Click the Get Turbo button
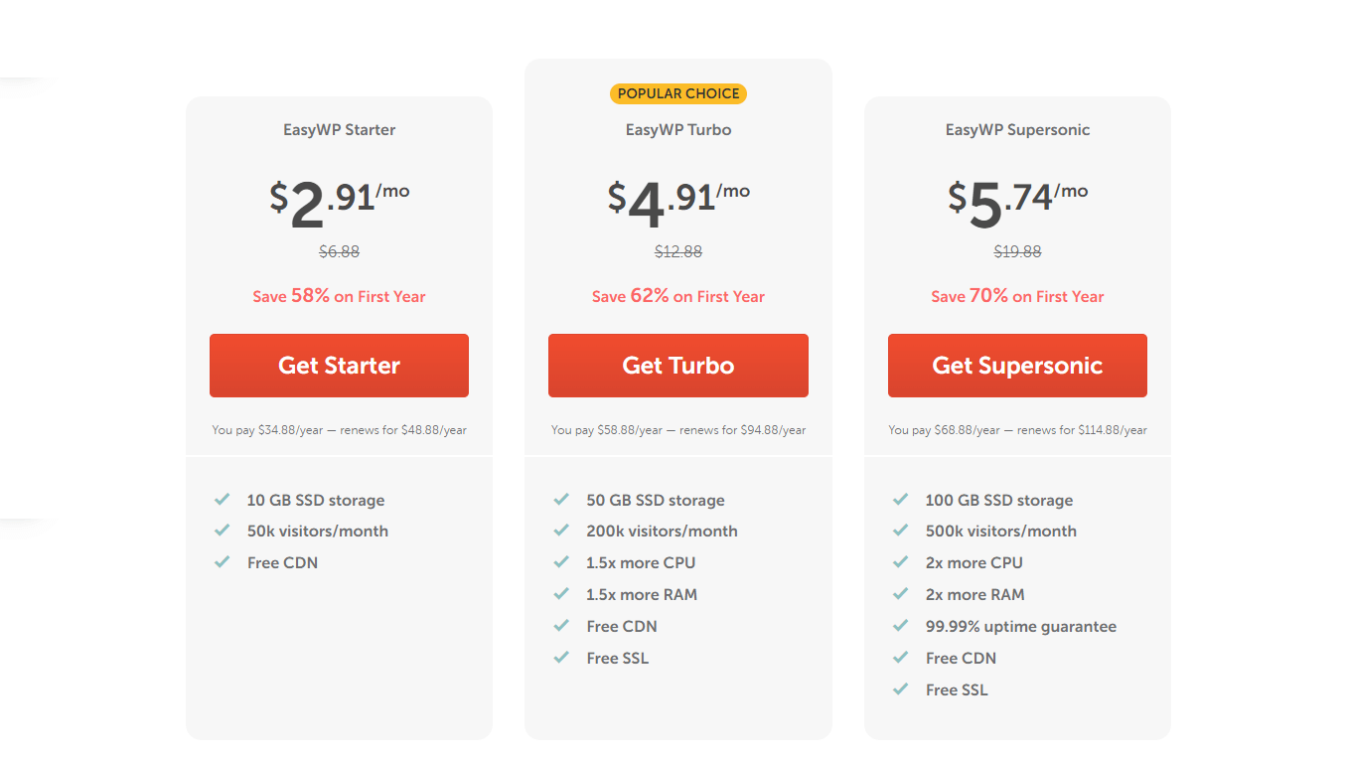The height and width of the screenshot is (762, 1348). 678,366
